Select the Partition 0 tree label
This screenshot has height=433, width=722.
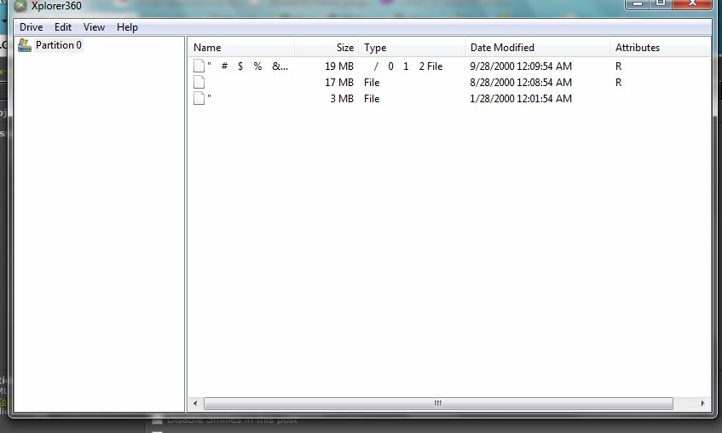[x=59, y=45]
